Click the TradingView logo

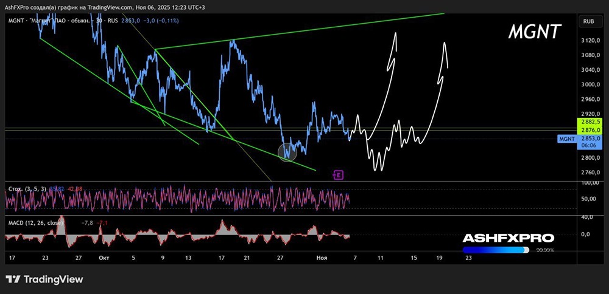[44, 279]
